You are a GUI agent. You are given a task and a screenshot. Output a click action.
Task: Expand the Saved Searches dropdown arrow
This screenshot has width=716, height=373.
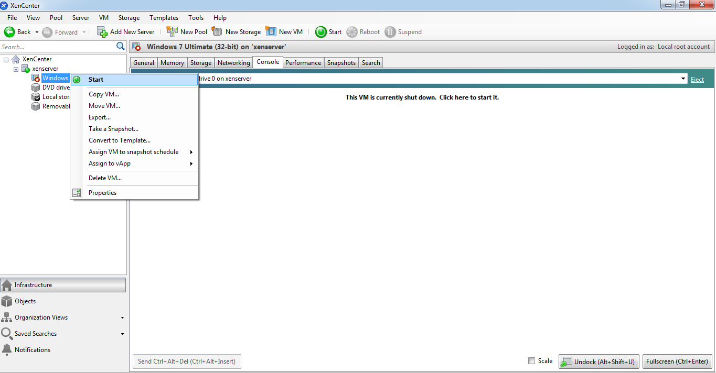point(122,334)
